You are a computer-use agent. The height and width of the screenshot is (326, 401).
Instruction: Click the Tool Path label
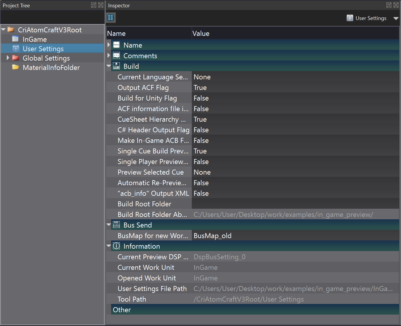[x=132, y=299]
